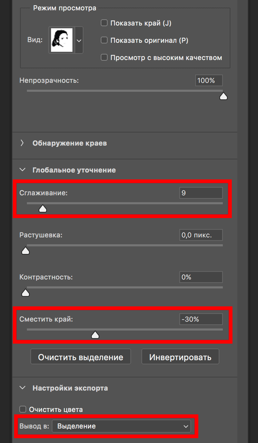The image size is (258, 443).
Task: Click the Контрастность slider handle
Action: click(x=26, y=293)
